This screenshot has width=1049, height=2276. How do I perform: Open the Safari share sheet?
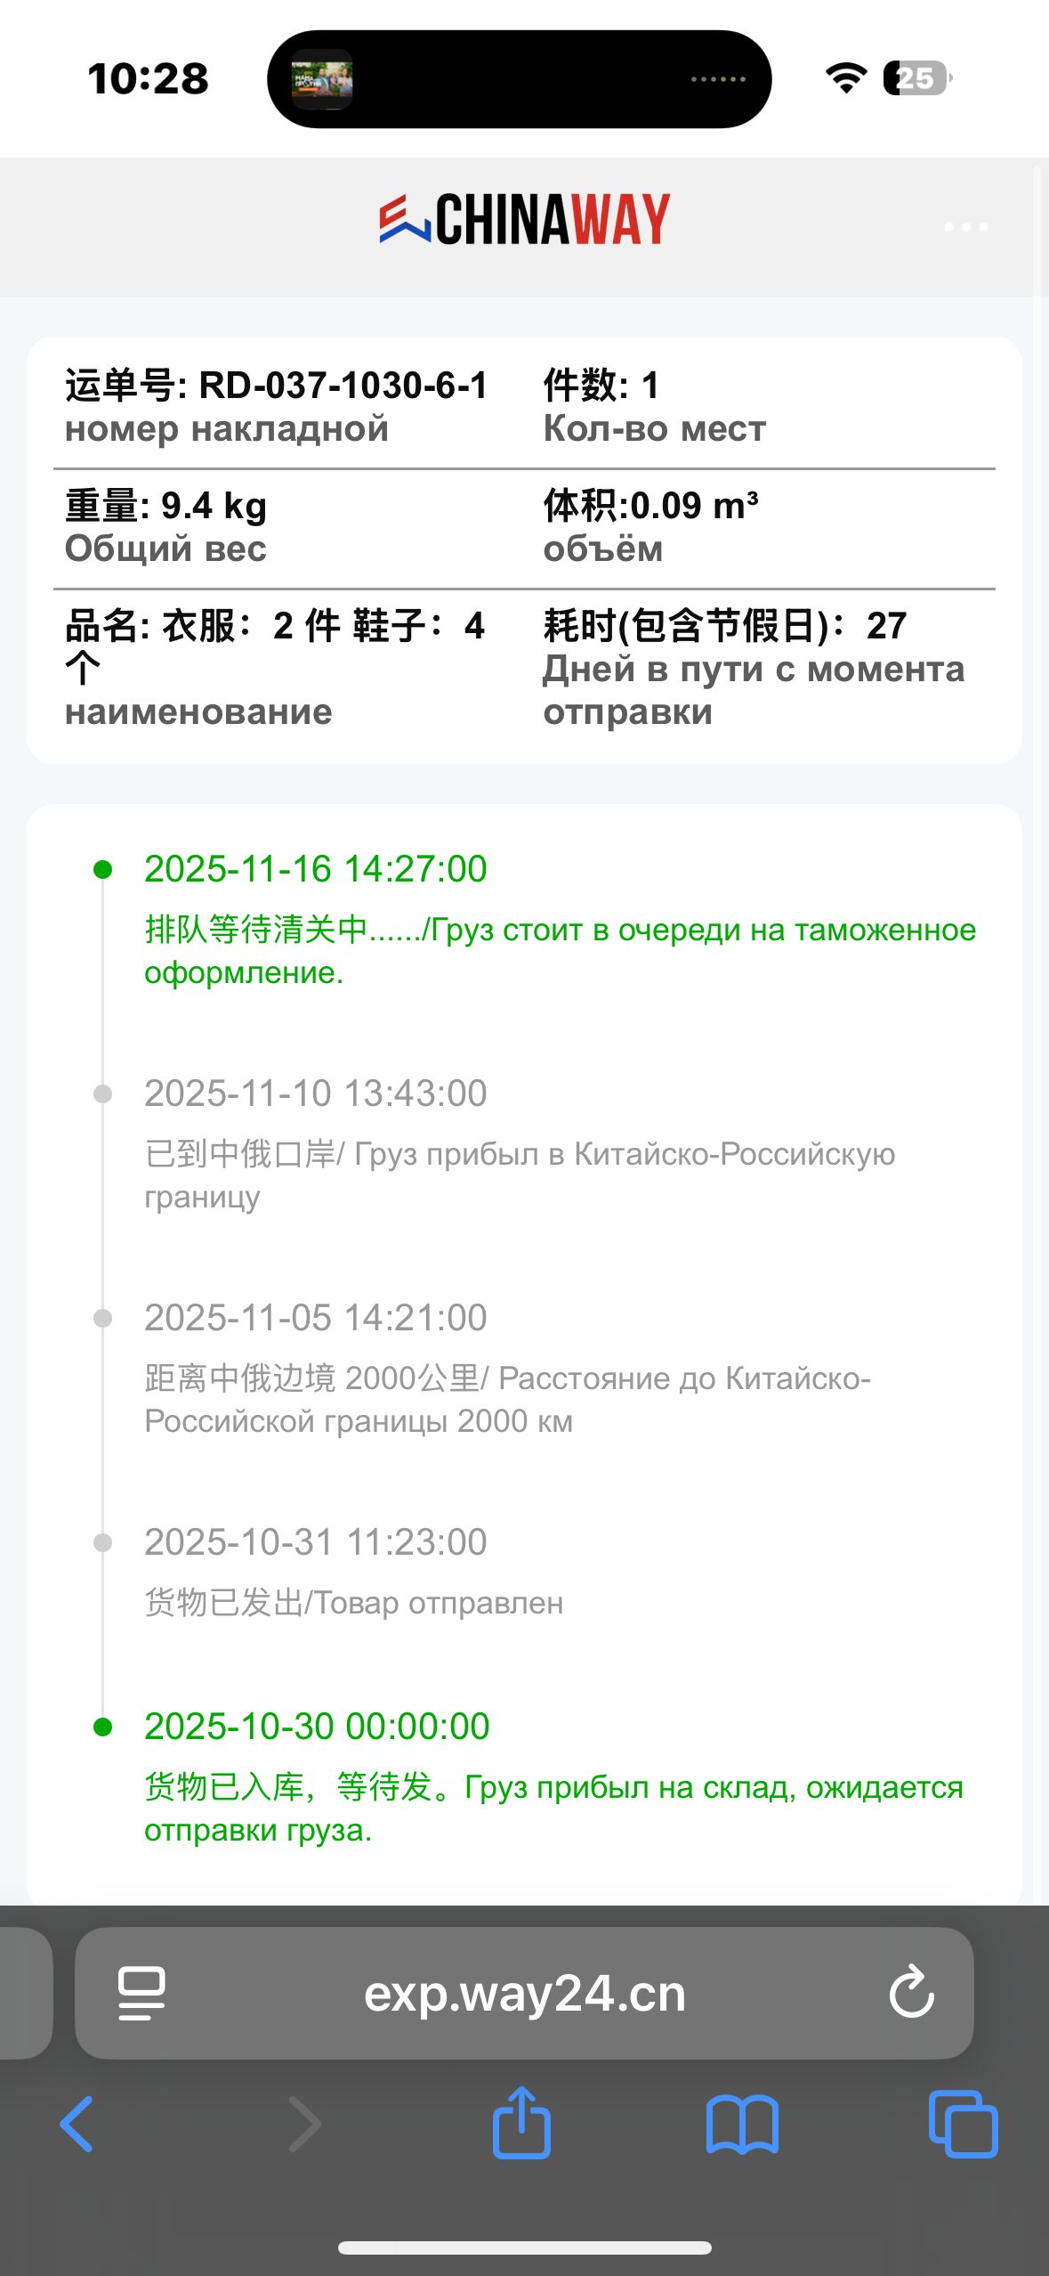point(521,2123)
